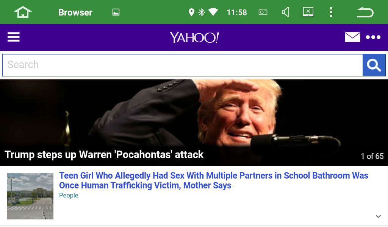388x227 pixels.
Task: Open the Teen Girl trafficking victim article
Action: tap(213, 180)
